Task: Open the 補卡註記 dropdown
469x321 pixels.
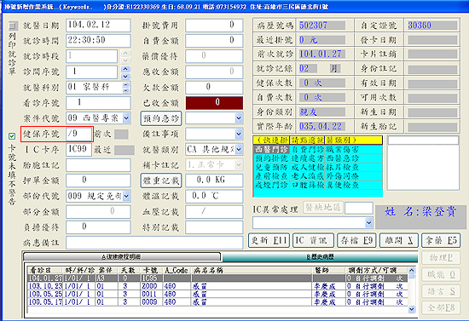Action: (x=239, y=164)
